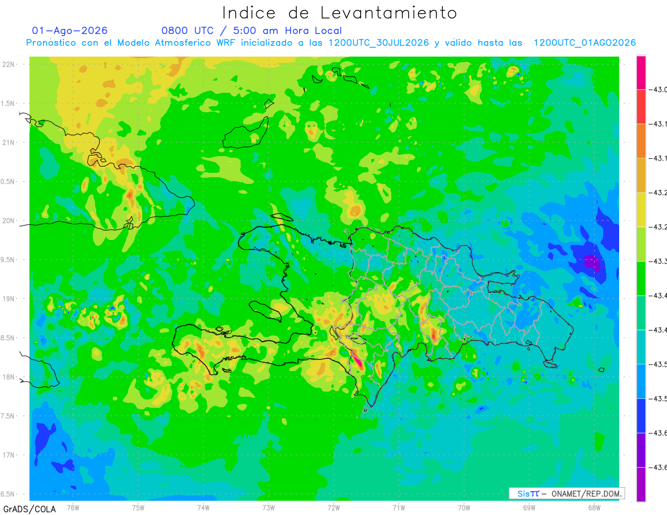Click the 'SisTT - ONAMET/REP.DOM.' label box
This screenshot has height=515, width=667.
567,493
